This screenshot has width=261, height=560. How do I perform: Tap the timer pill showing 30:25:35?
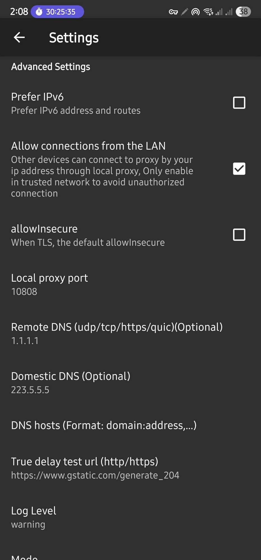(57, 12)
